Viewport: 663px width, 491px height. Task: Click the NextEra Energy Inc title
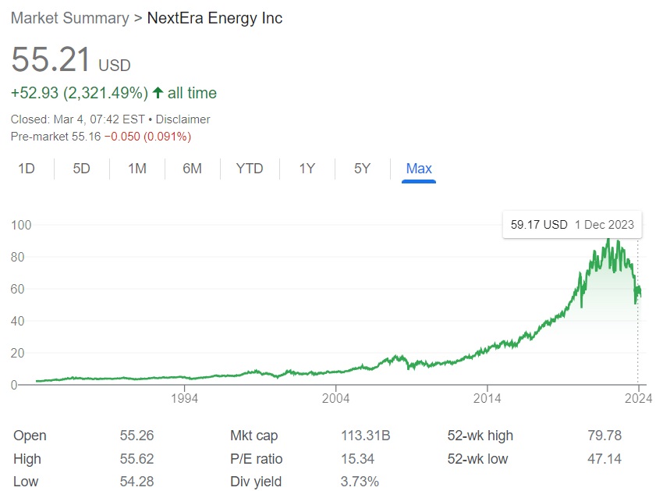[214, 18]
